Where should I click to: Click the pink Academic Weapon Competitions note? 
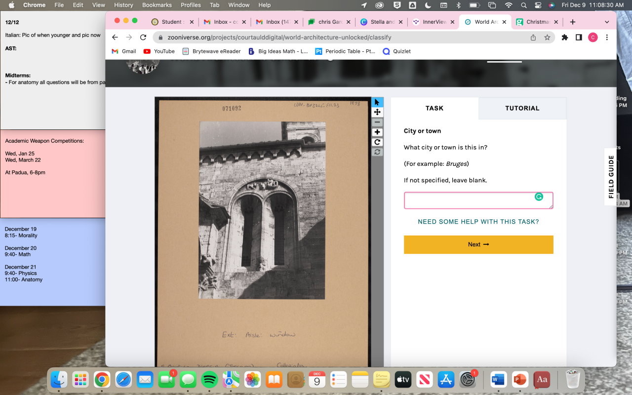pyautogui.click(x=52, y=173)
